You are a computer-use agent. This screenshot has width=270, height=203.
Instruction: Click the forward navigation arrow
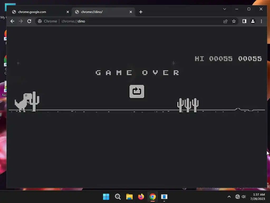coord(21,21)
